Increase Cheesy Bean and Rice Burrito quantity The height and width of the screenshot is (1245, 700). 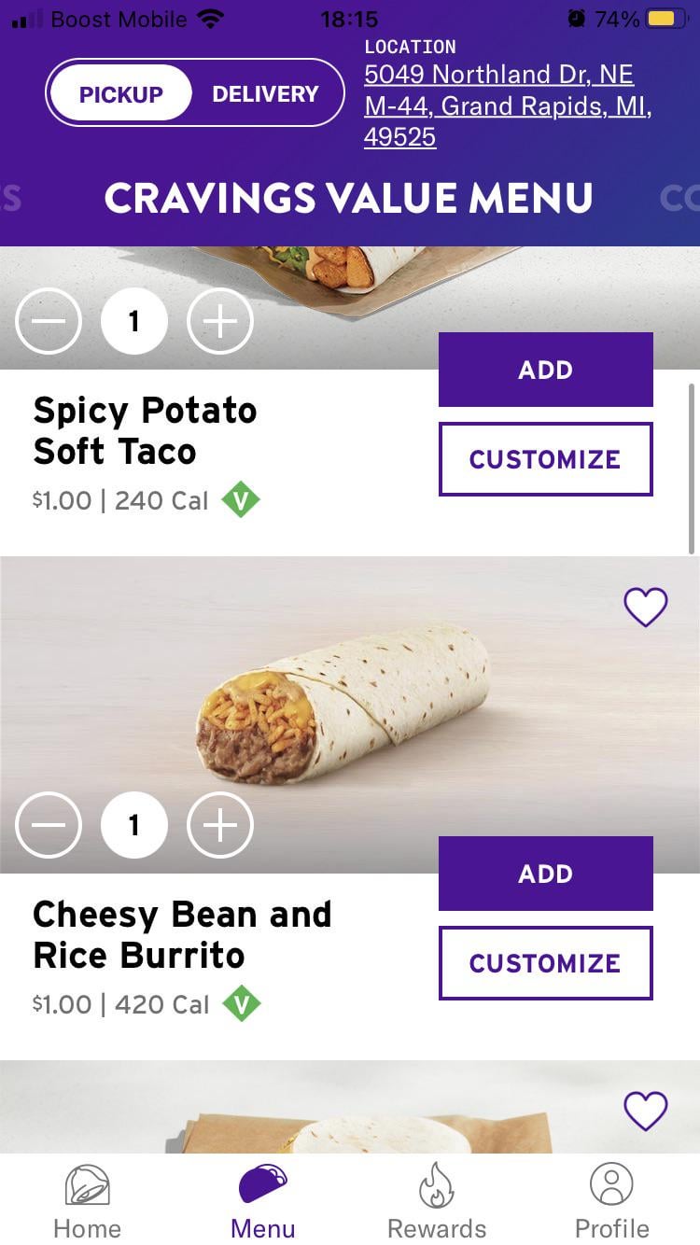(x=220, y=825)
